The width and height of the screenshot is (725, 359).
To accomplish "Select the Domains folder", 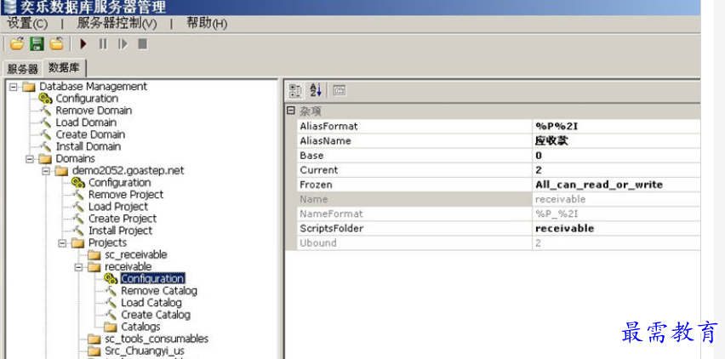I will tap(76, 158).
